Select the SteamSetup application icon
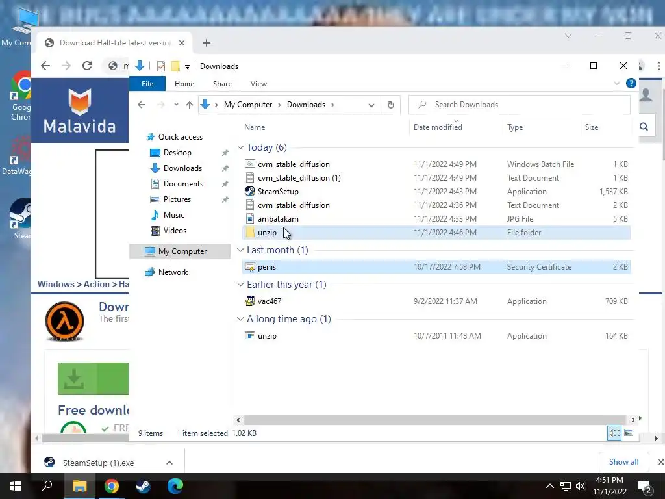 point(250,192)
